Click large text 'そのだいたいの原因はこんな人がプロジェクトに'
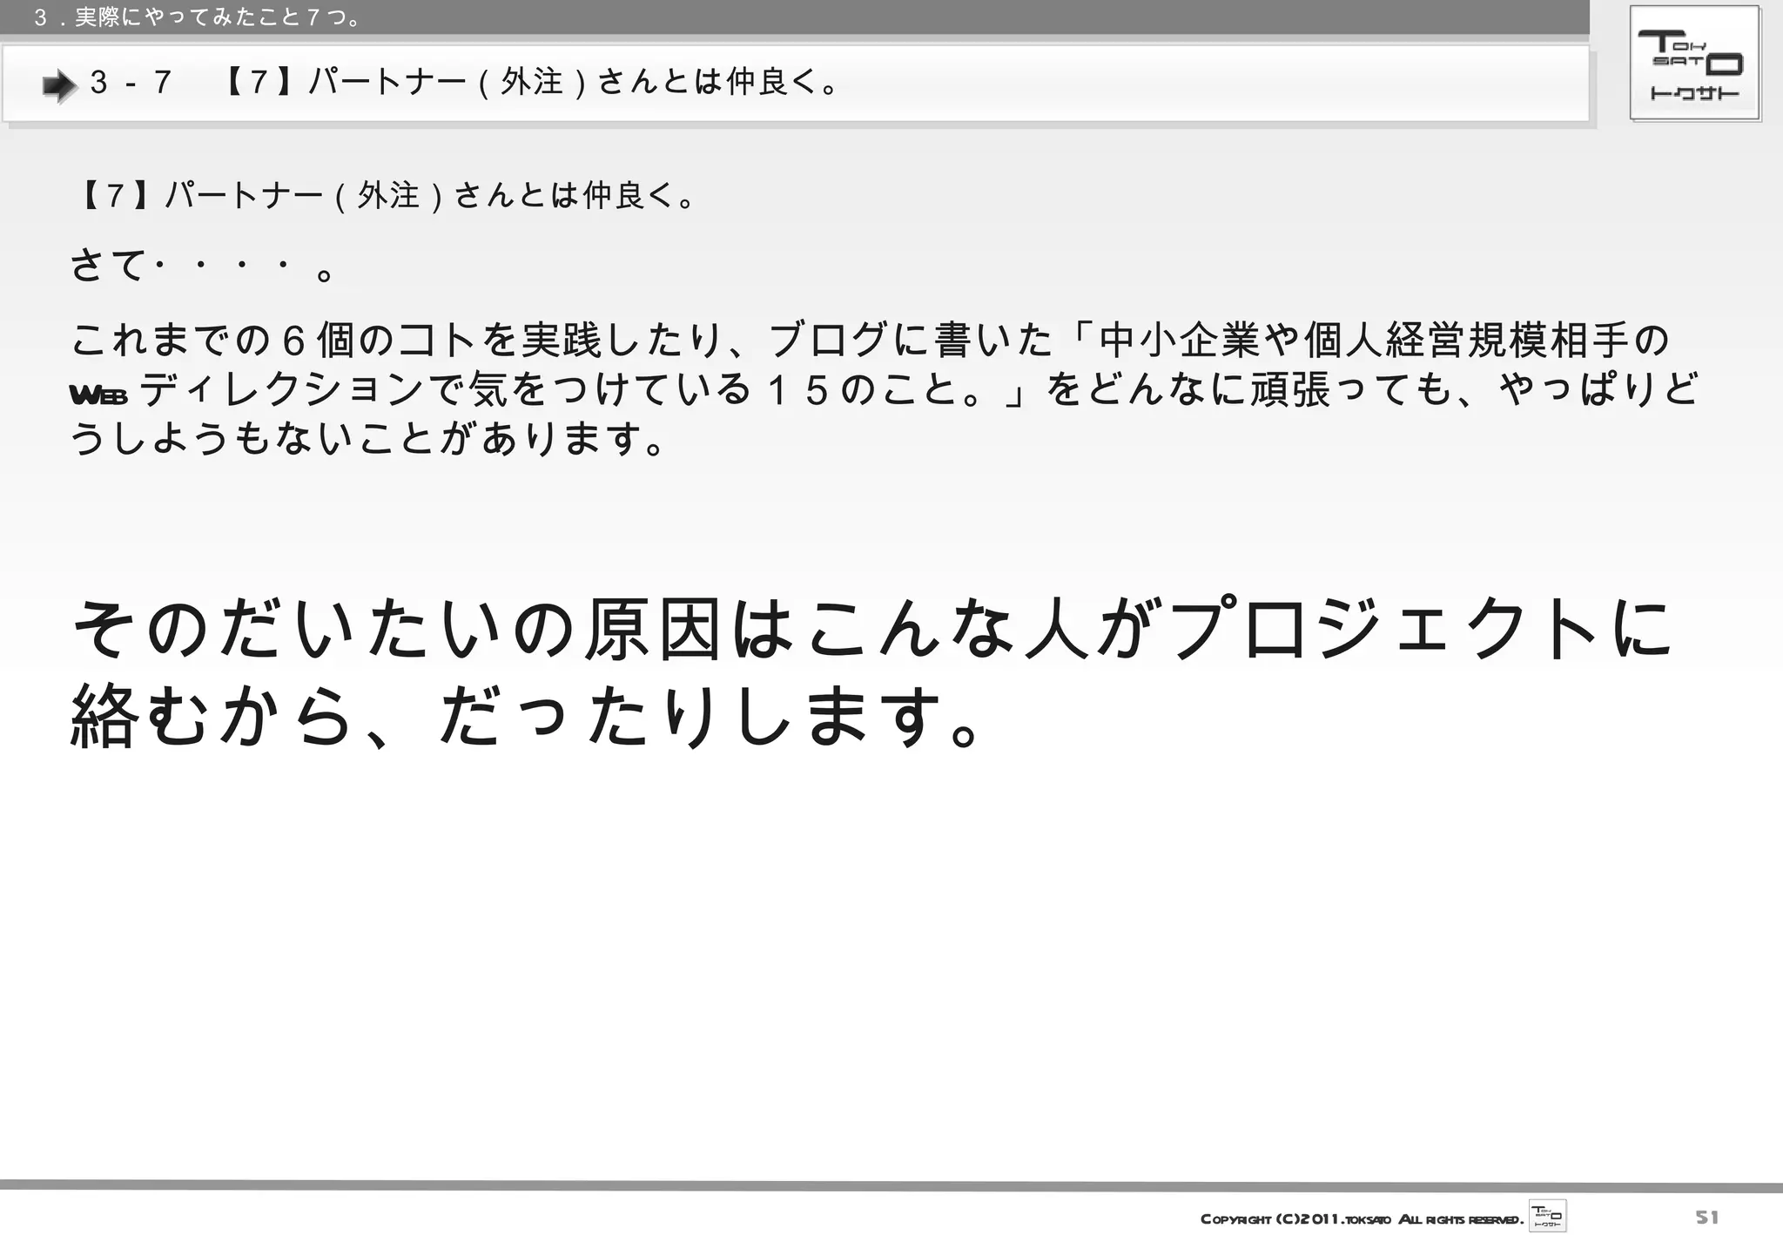Viewport: 1783px width, 1235px height. (x=871, y=628)
